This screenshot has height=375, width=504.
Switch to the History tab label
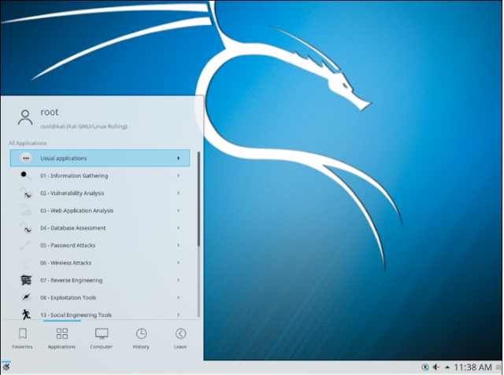coord(141,347)
